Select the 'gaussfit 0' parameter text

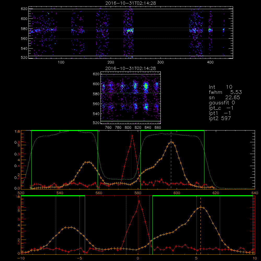[x=222, y=103]
